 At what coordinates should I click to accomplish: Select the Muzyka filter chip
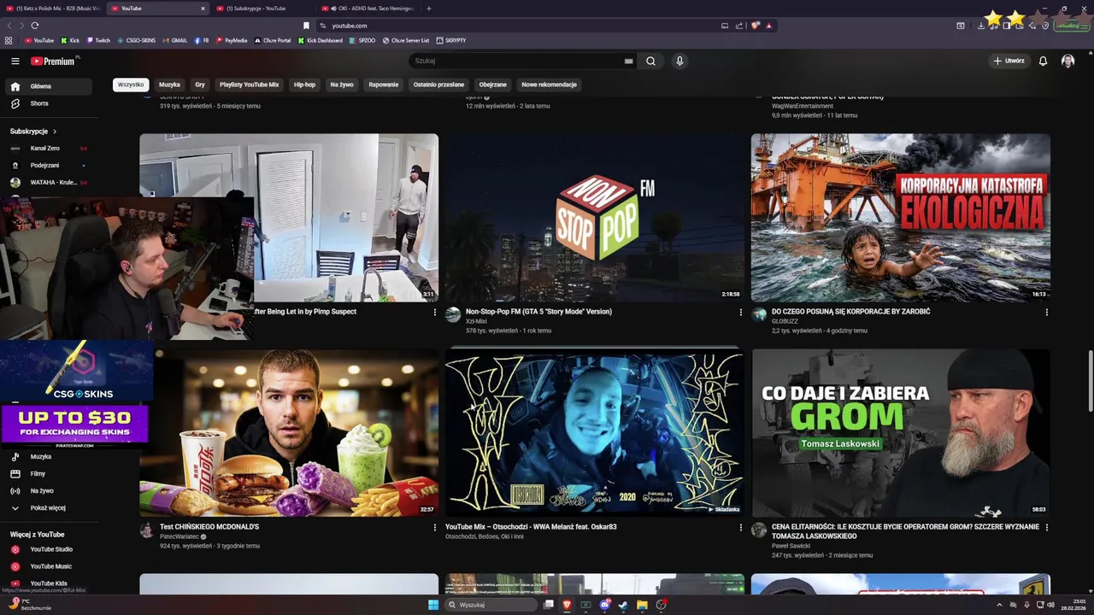[169, 85]
